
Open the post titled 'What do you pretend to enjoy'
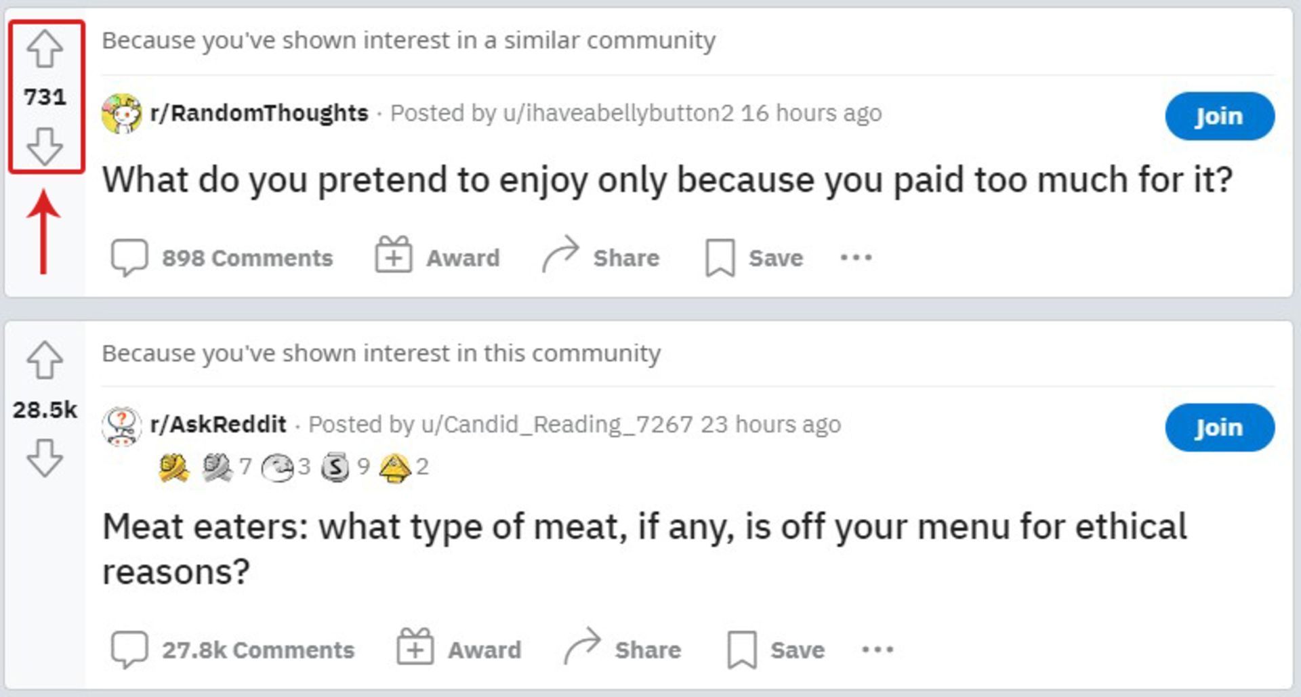(667, 180)
